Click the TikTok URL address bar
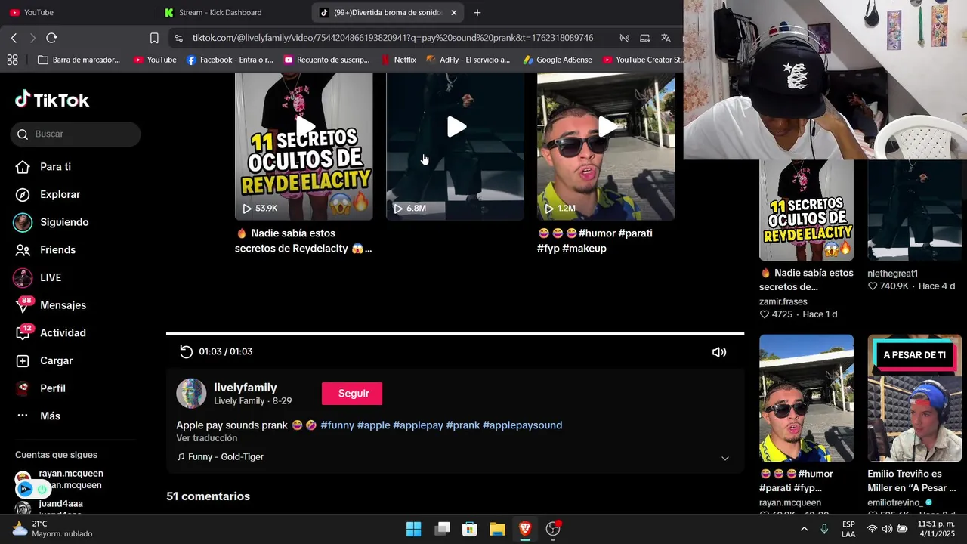Image resolution: width=967 pixels, height=544 pixels. (393, 38)
